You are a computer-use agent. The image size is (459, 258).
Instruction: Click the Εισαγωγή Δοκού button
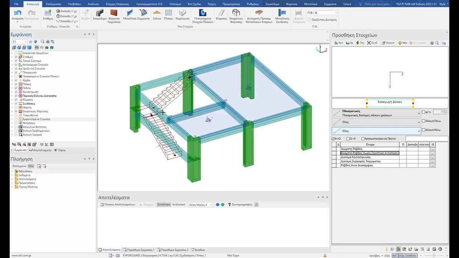click(390, 102)
